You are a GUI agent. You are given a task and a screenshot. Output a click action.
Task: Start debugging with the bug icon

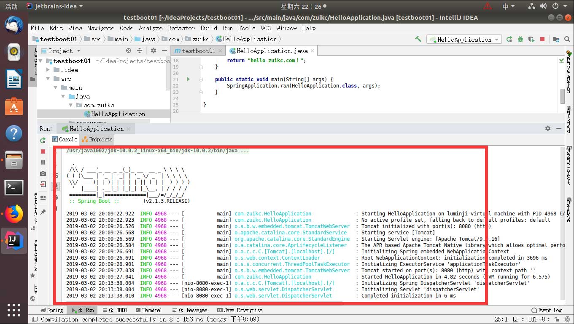pyautogui.click(x=520, y=39)
